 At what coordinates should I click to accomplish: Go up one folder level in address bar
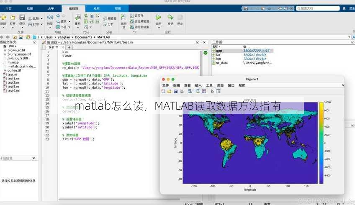pyautogui.click(x=15, y=37)
